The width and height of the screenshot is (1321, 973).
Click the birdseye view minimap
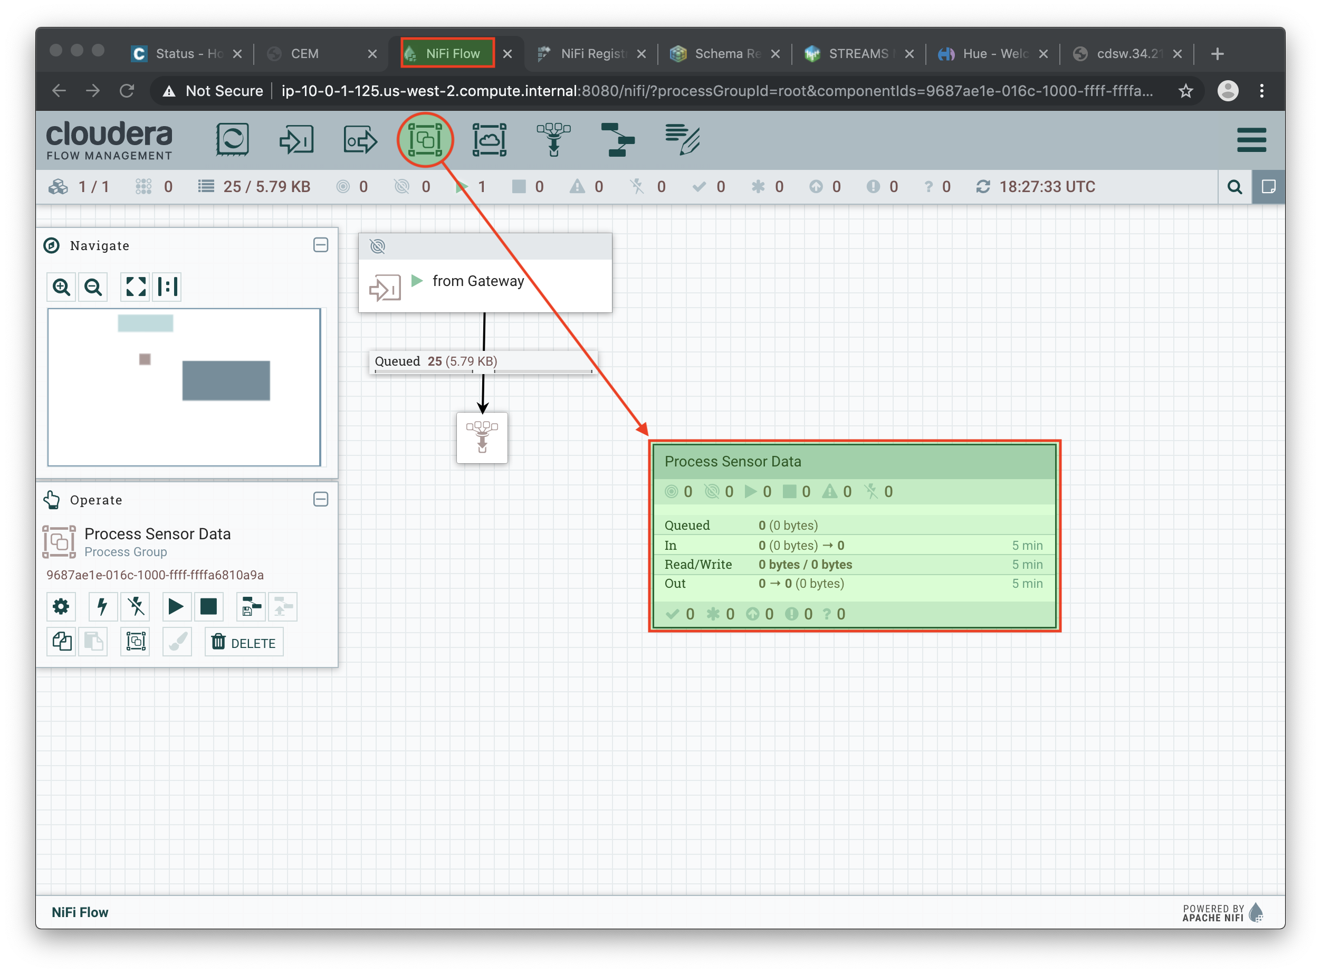coord(184,387)
